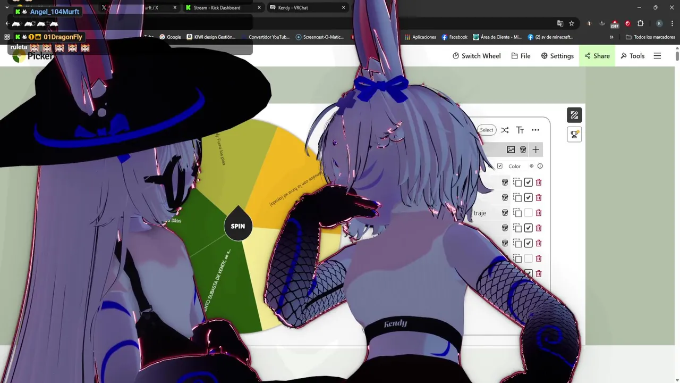
Task: Click paint bucket of entry directly below traje
Action: point(505,228)
